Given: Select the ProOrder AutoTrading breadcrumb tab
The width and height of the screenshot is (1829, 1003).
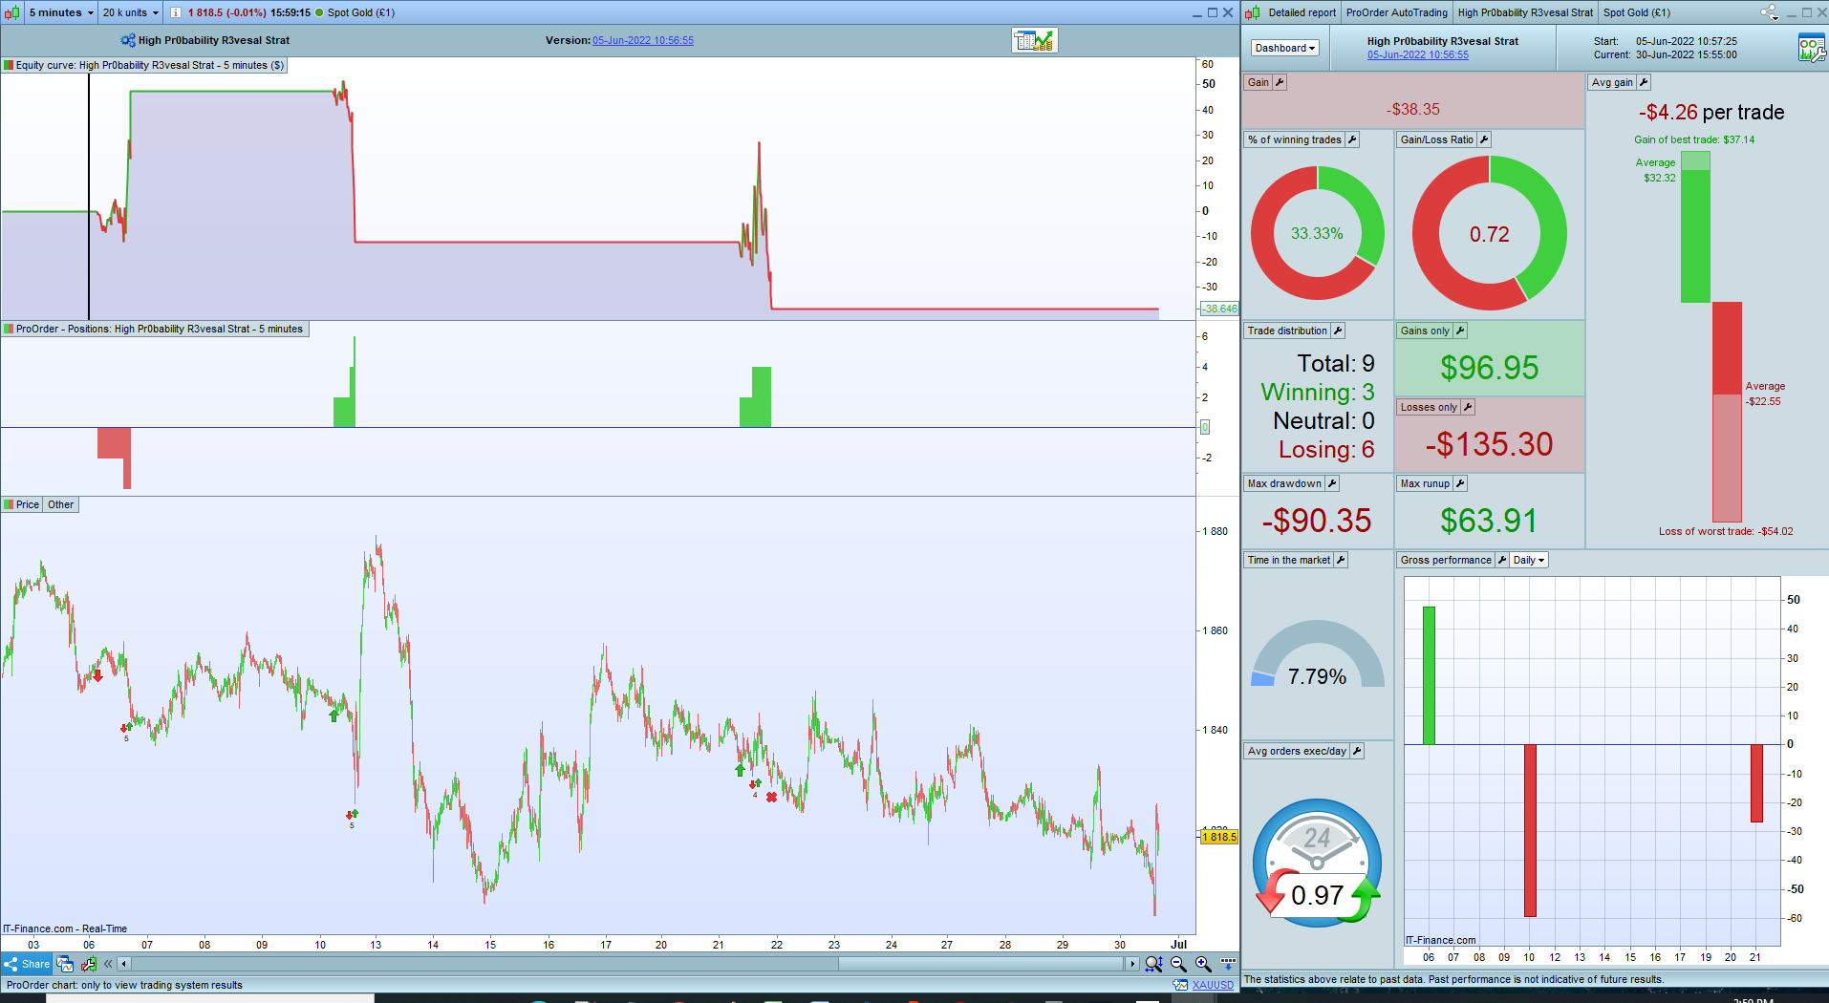Looking at the screenshot, I should click(1396, 12).
